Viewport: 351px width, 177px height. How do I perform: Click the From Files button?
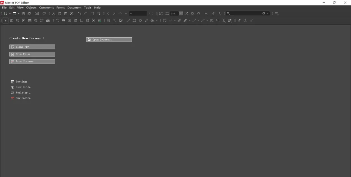(x=32, y=54)
